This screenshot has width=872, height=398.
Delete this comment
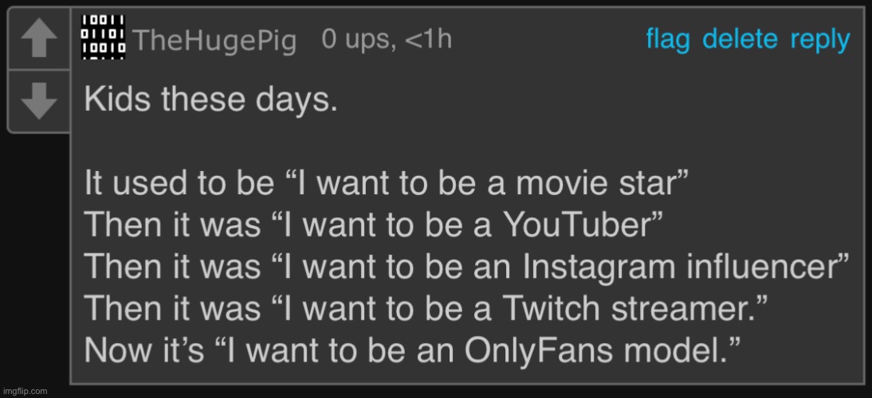point(740,40)
